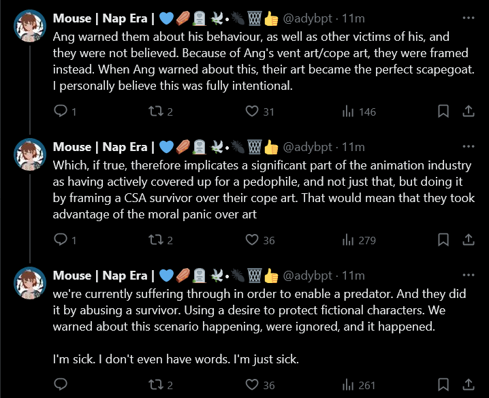Open more options for the third tweet

469,275
